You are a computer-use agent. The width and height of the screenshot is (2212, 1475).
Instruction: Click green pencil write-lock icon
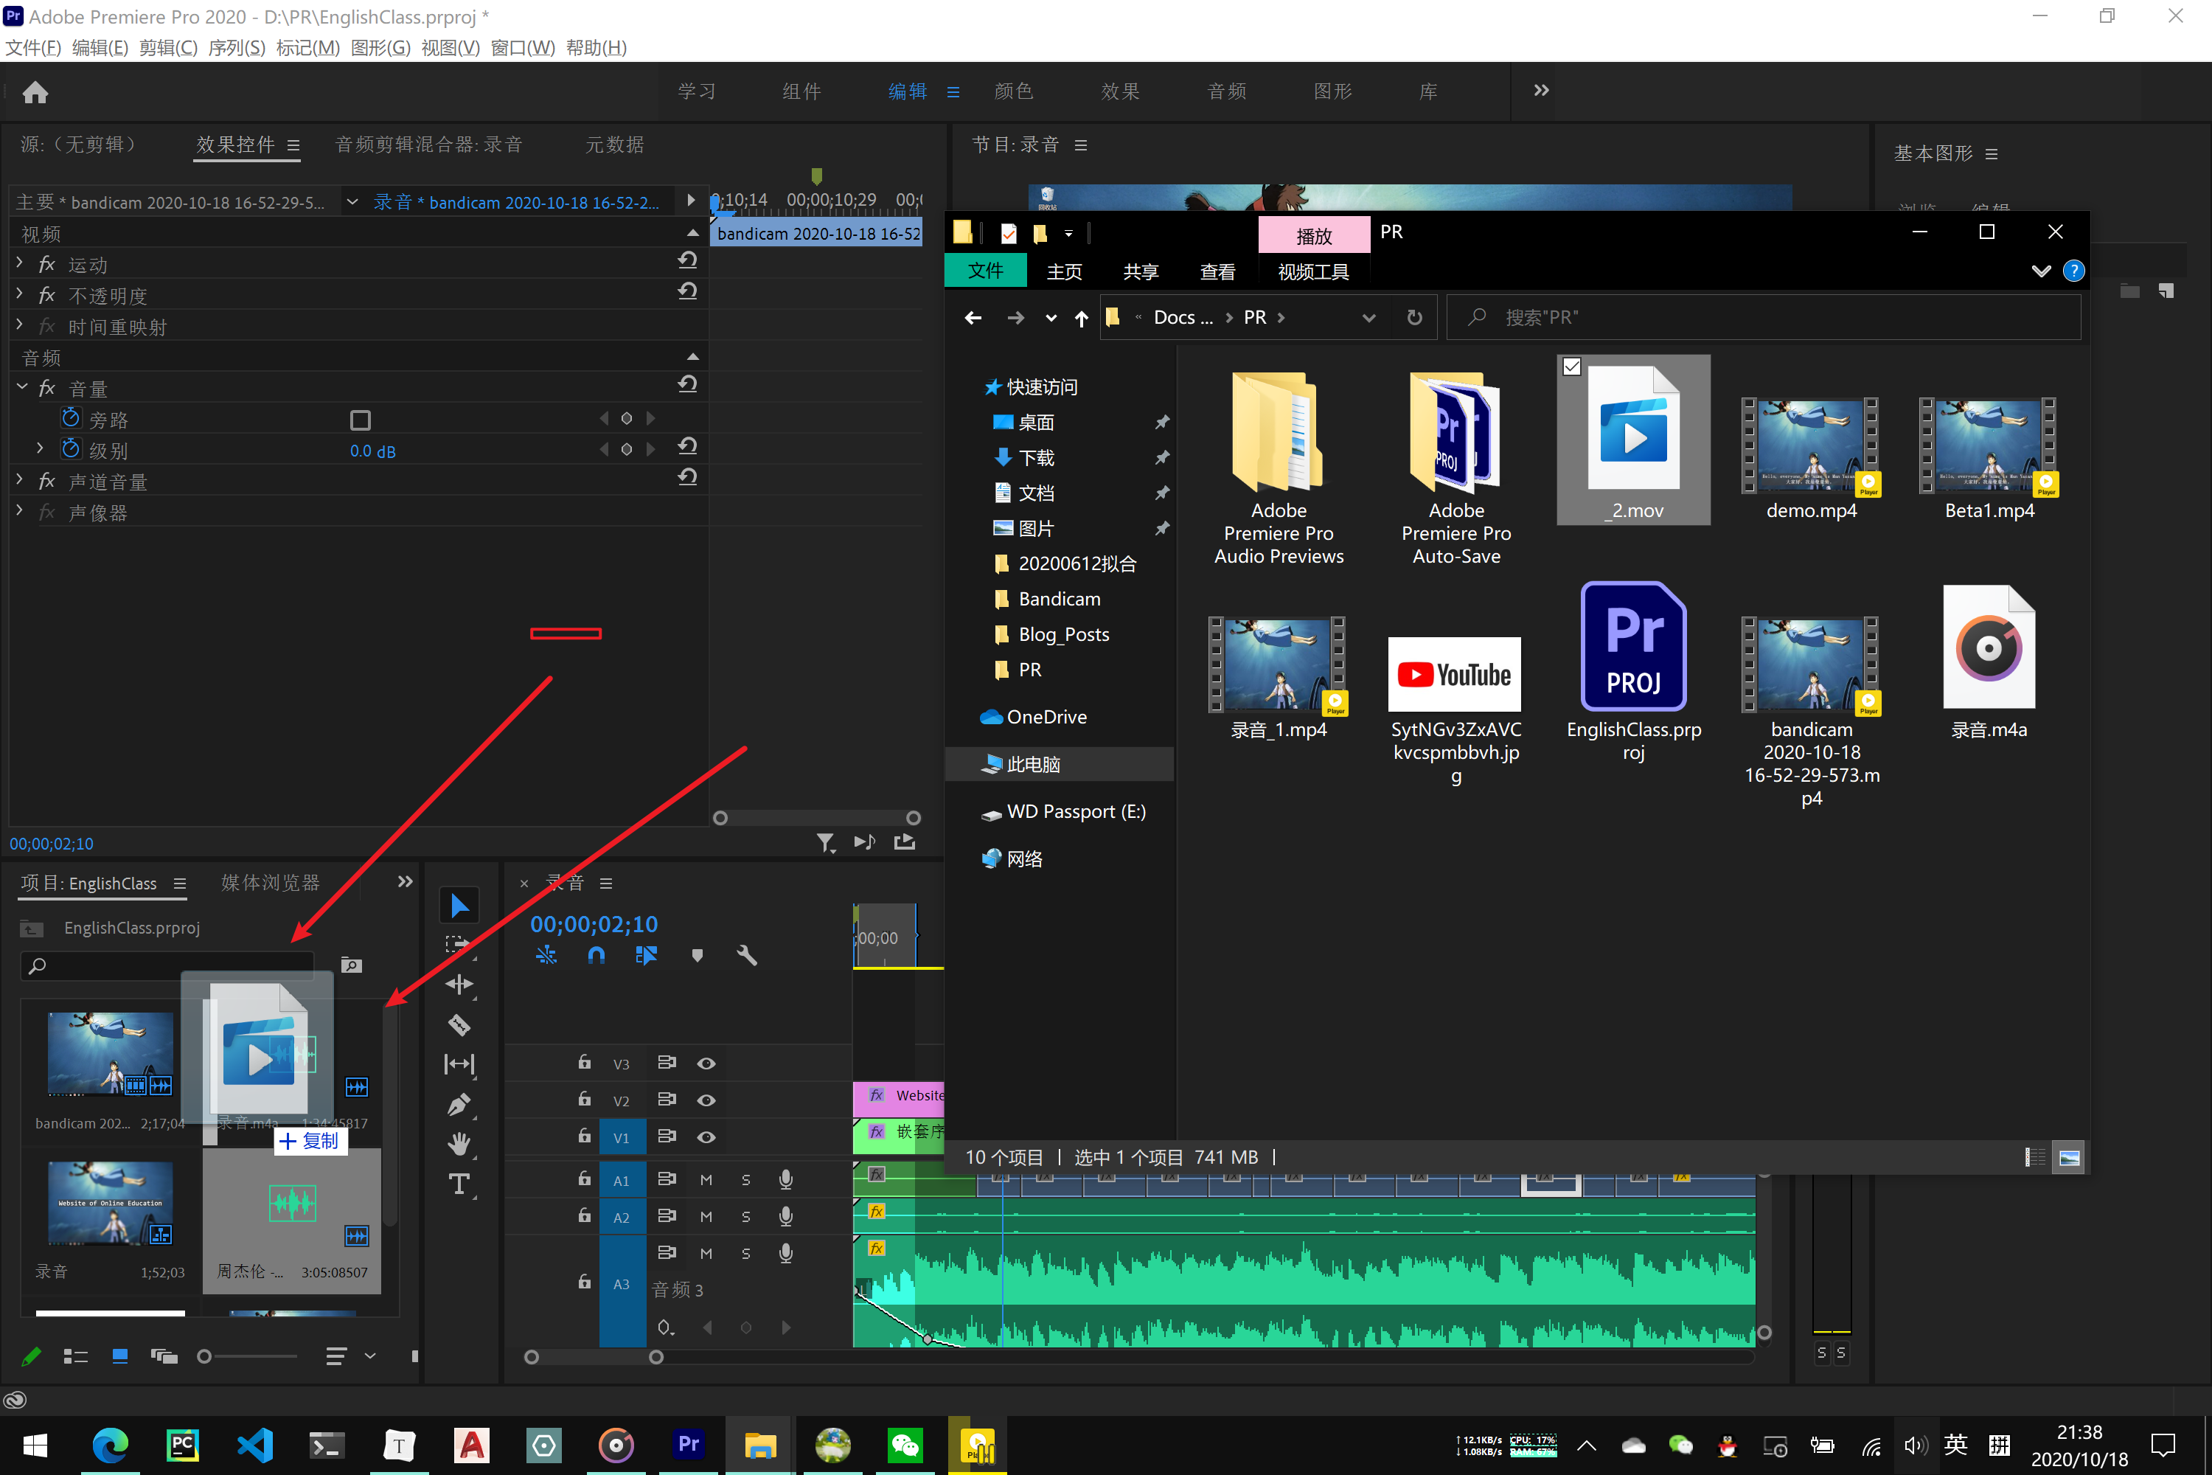pos(31,1356)
